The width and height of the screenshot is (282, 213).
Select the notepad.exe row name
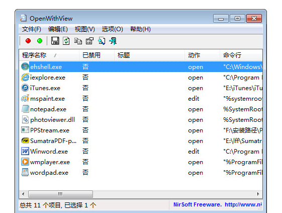(48, 109)
